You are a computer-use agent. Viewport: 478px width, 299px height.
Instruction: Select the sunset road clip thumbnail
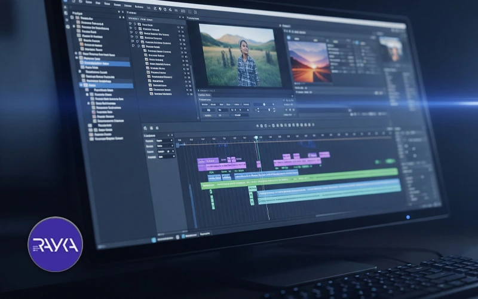[309, 62]
